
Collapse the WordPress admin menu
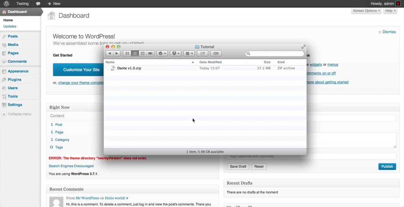[17, 114]
